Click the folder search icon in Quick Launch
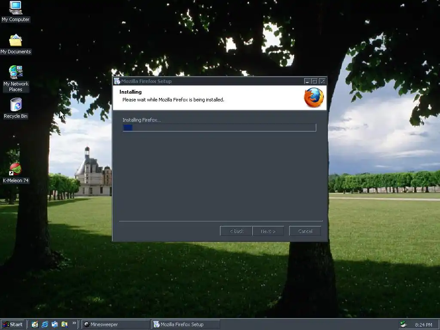 (64, 324)
